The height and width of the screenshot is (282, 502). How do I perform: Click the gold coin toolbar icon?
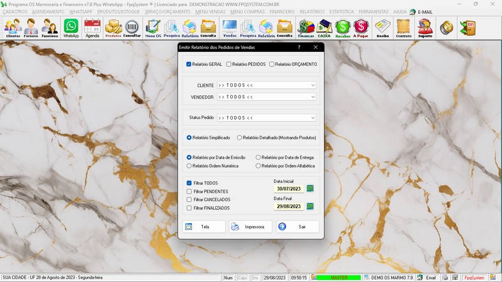(446, 28)
